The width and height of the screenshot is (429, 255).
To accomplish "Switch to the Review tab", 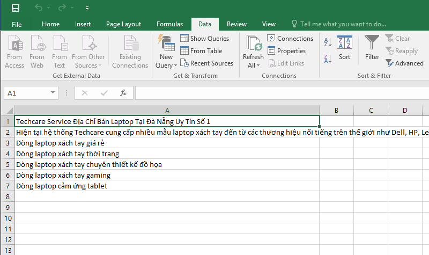I will (236, 24).
